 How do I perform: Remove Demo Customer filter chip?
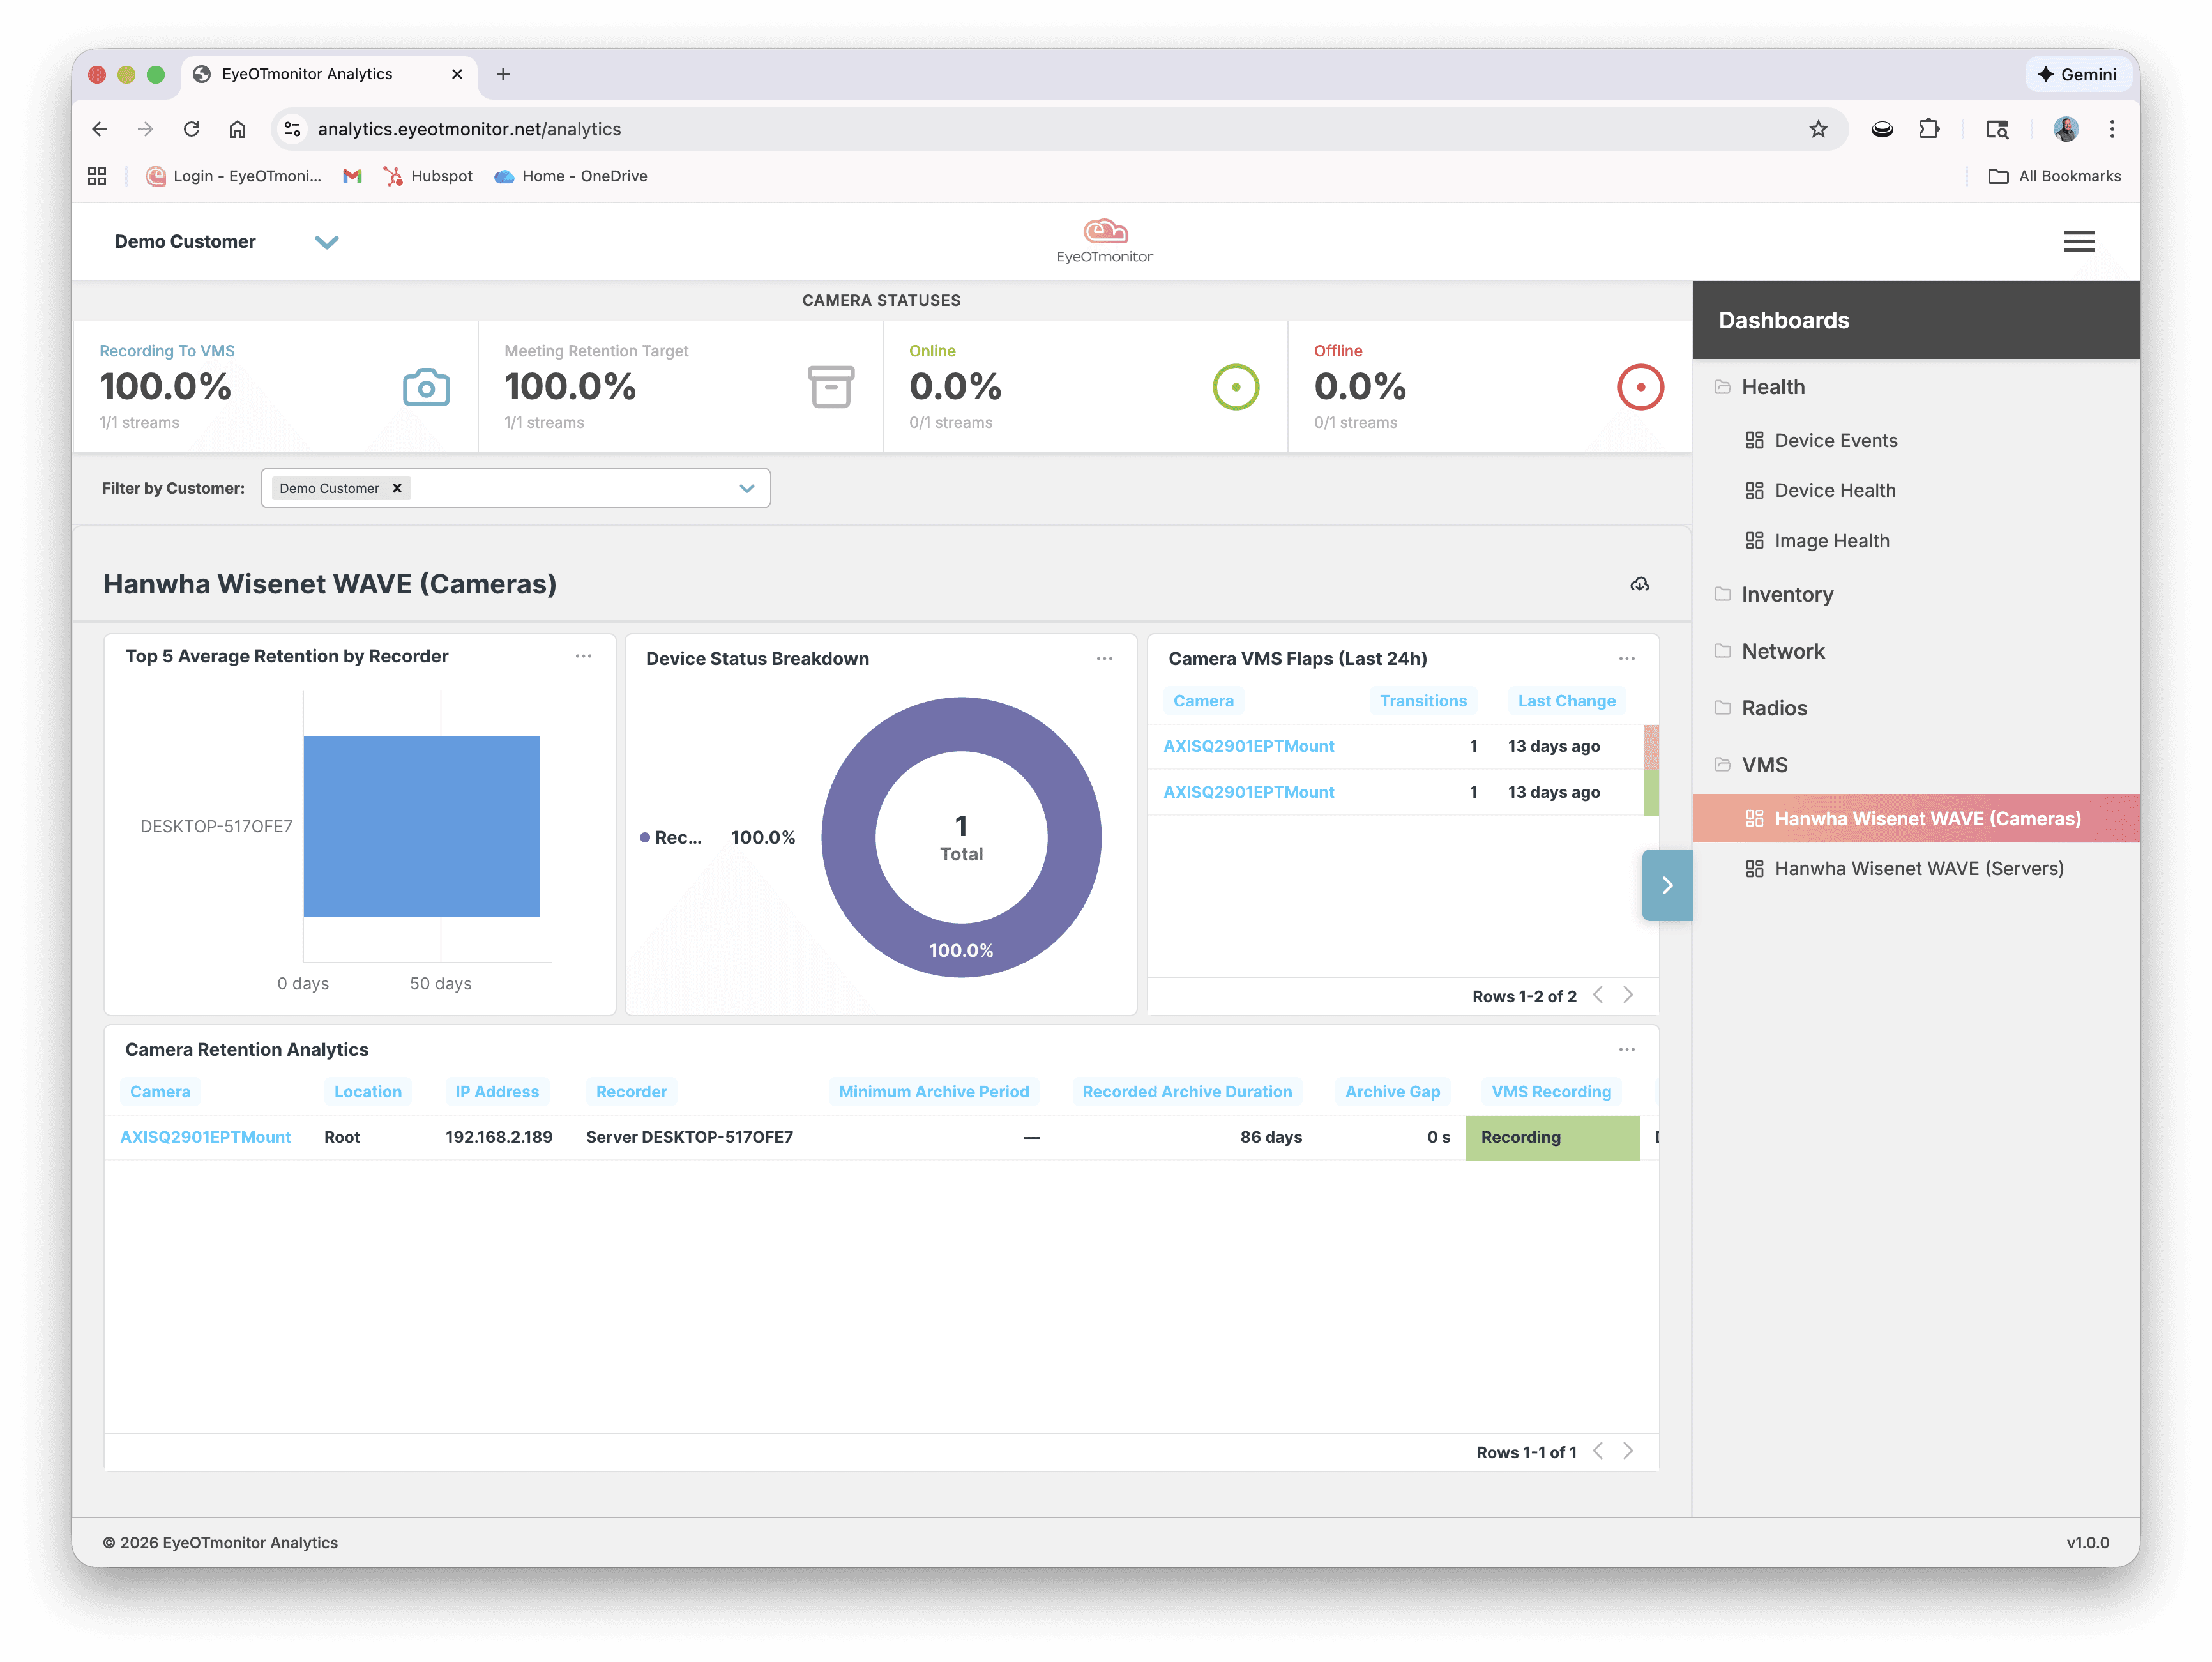click(x=397, y=488)
